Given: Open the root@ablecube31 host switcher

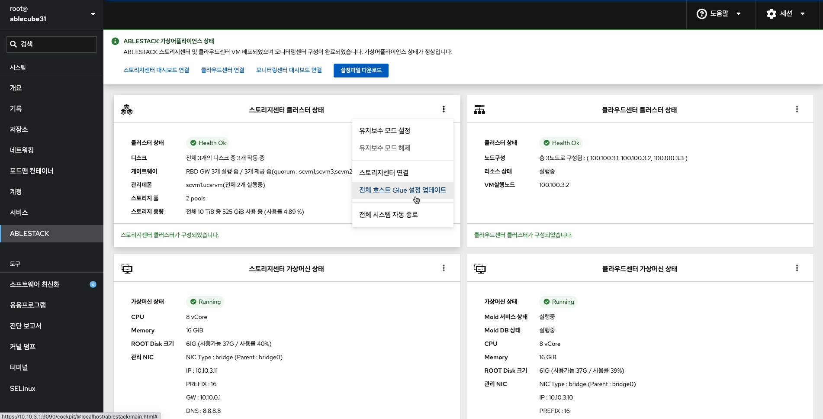Looking at the screenshot, I should coord(51,14).
